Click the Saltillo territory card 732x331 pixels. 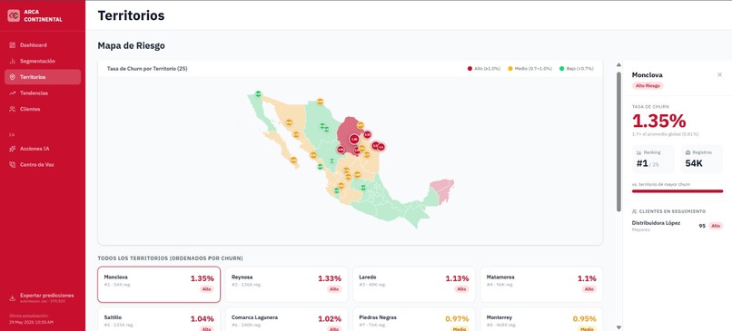pos(159,319)
